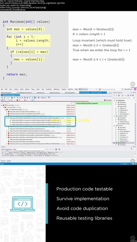This screenshot has width=137, height=242.
Task: Select App.config in Solution Explorer
Action: click(123, 106)
